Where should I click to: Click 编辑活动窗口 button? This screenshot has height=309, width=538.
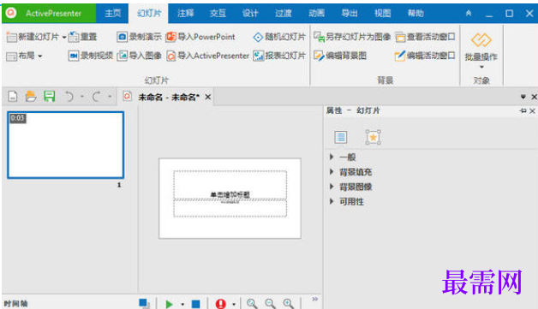(425, 56)
